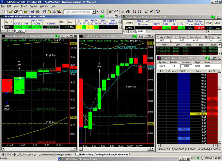Click the down scroll arrow of Matrix price ladder
222x161 pixels.
219,142
